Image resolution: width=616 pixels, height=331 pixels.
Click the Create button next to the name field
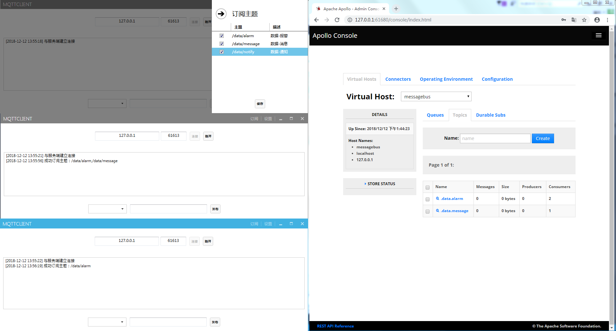(542, 138)
